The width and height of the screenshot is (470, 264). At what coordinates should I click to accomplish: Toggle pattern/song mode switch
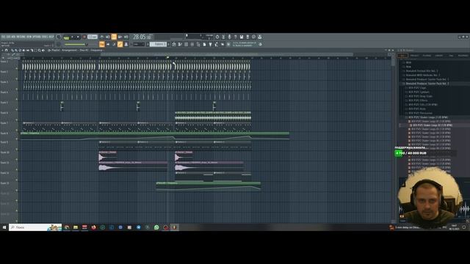click(66, 37)
